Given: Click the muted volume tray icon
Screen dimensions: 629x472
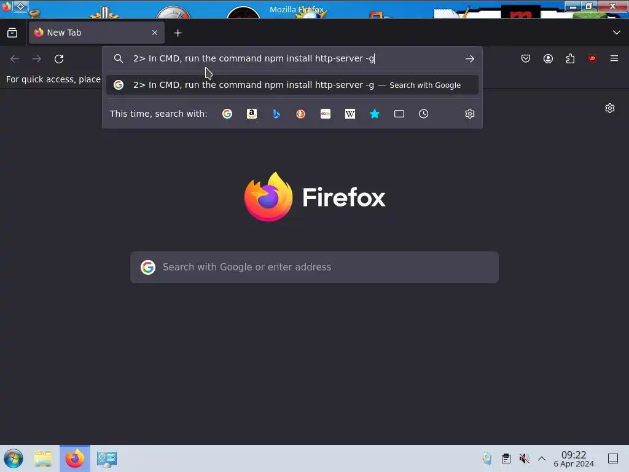Looking at the screenshot, I should (524, 458).
